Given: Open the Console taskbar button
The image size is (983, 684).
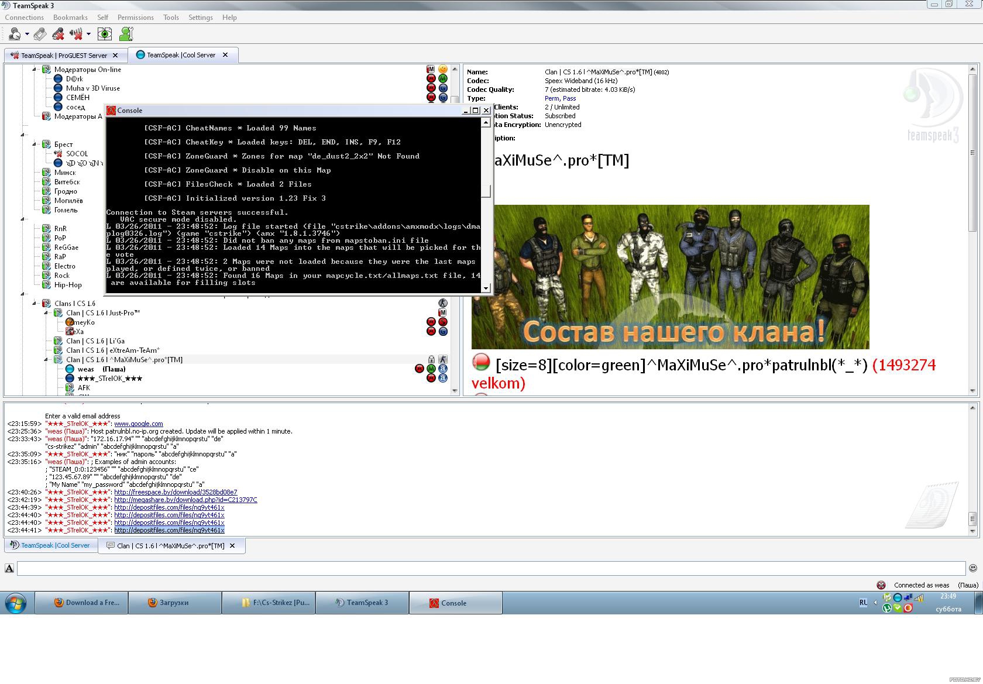Looking at the screenshot, I should point(455,603).
